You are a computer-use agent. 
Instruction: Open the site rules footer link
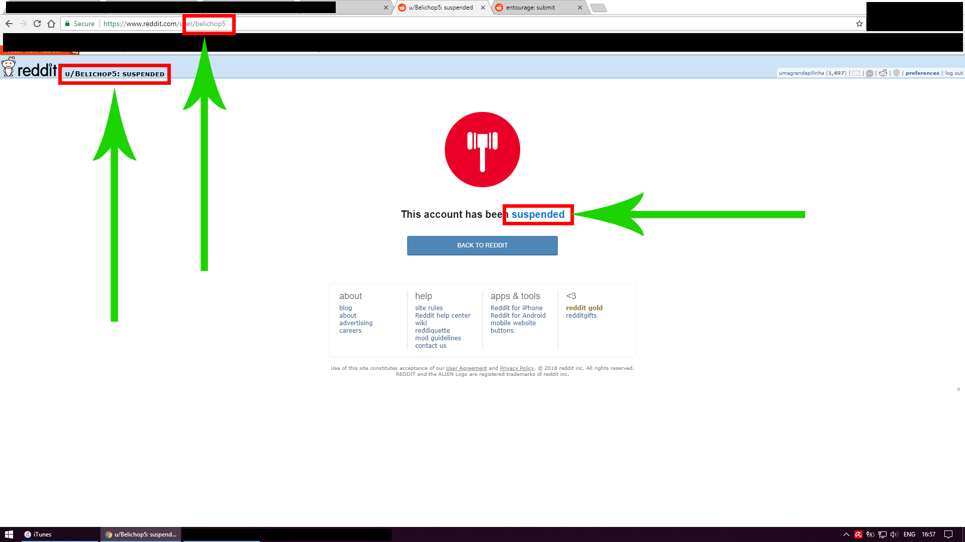429,308
